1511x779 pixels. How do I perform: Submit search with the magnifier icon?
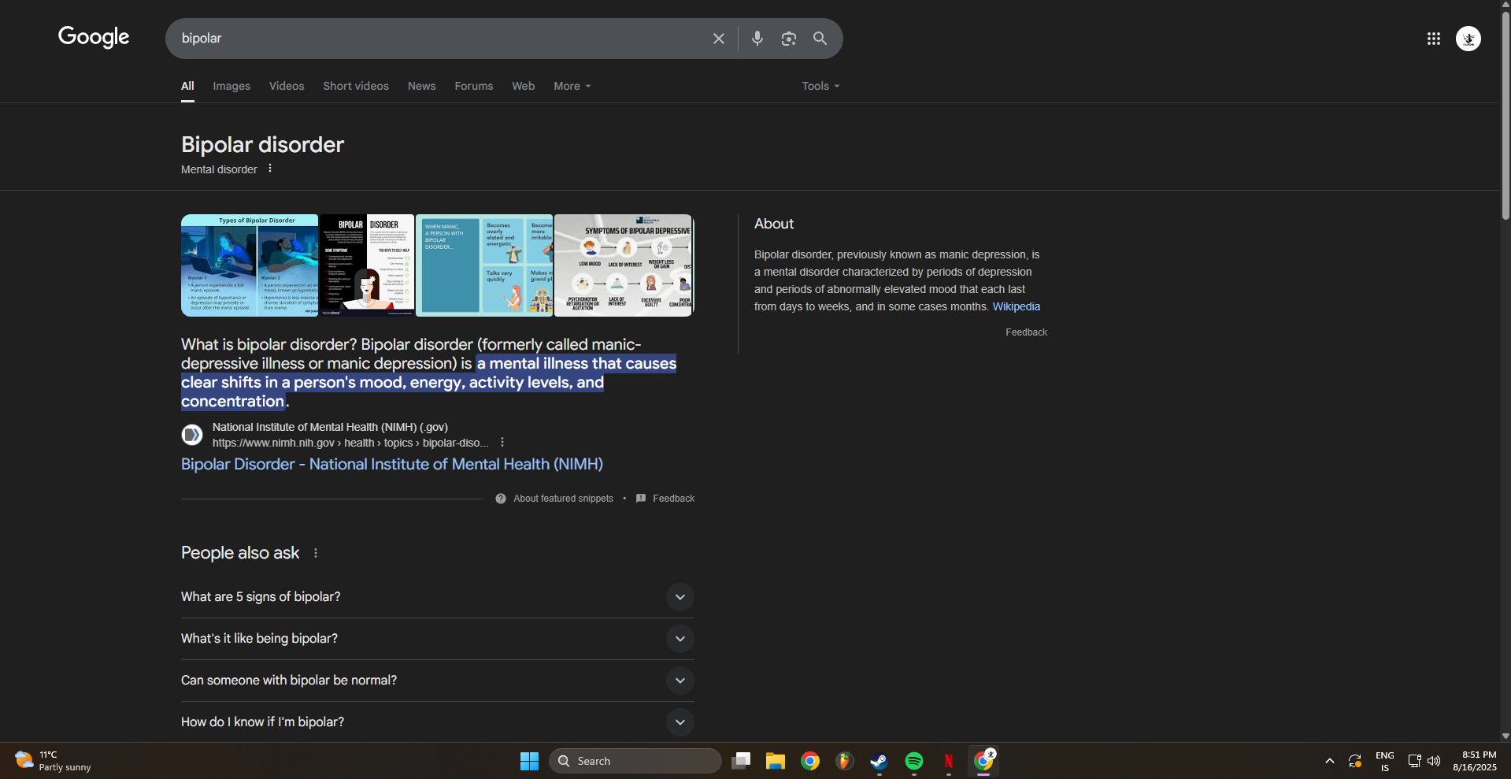(820, 39)
